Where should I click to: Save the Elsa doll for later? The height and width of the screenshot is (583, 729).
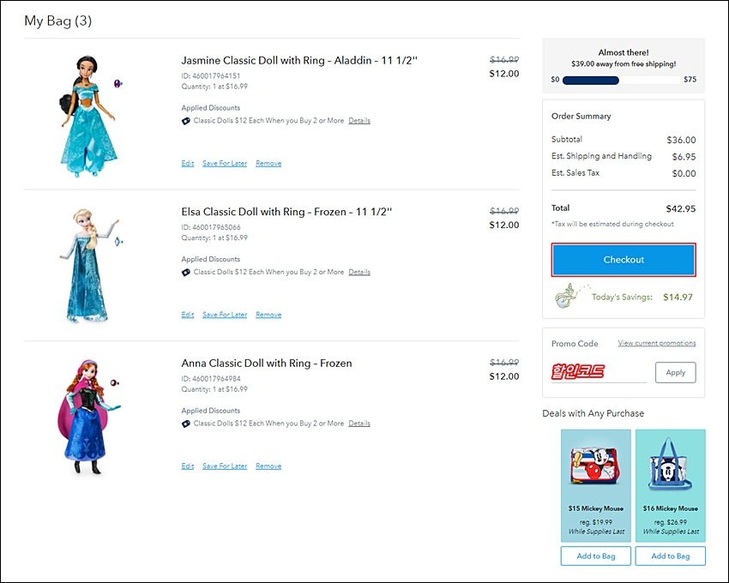point(225,315)
